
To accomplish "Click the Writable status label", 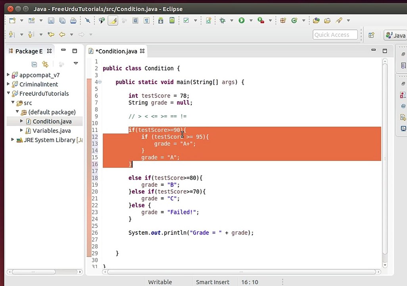I will point(160,282).
